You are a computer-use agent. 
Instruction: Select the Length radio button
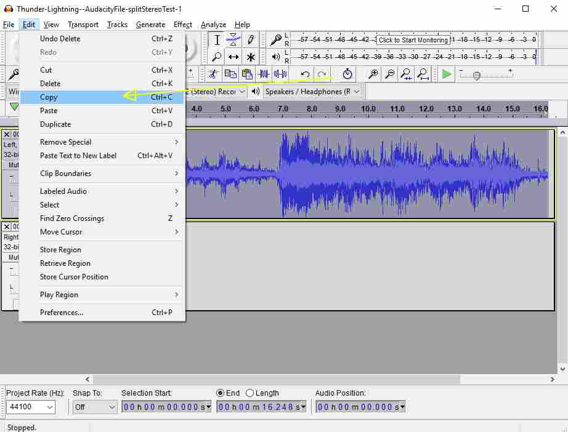point(250,393)
